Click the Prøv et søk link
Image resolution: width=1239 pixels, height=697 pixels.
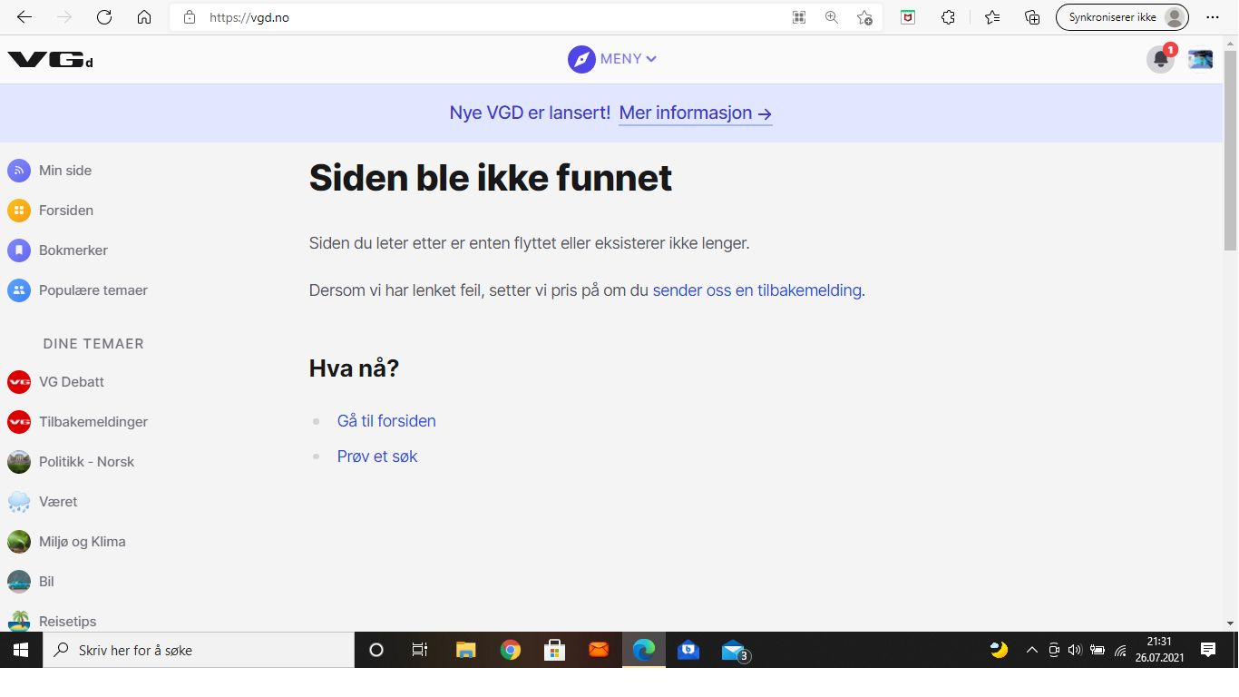pos(377,456)
